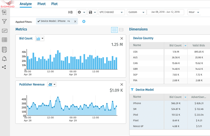This screenshot has width=210, height=136.
Task: Remove the Device Model iPhone filter
Action: point(75,21)
